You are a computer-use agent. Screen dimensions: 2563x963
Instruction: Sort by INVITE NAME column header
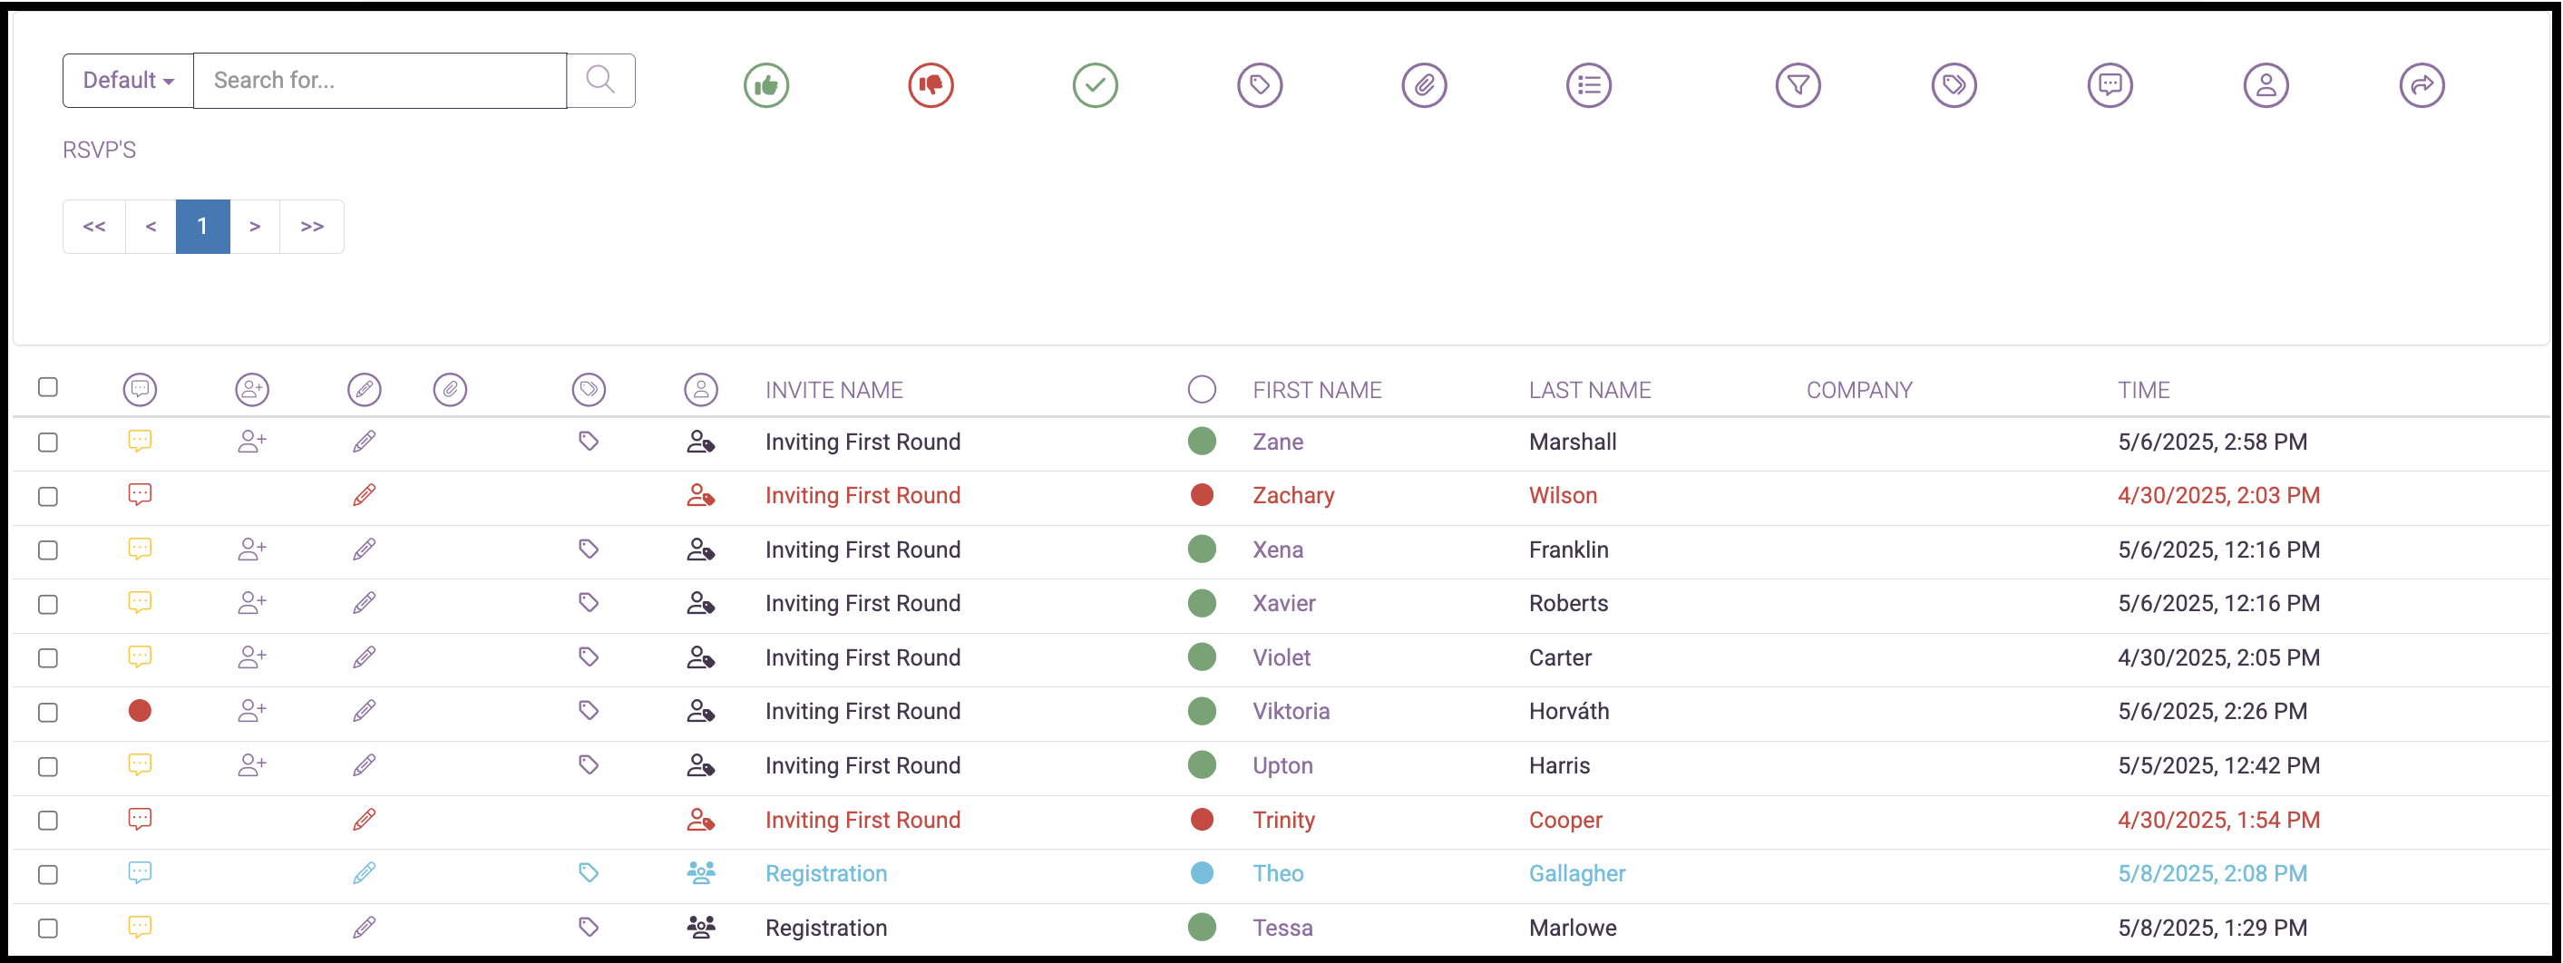point(833,390)
